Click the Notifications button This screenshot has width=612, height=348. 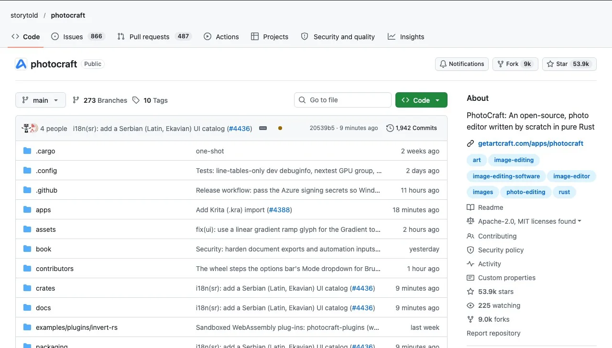click(462, 64)
